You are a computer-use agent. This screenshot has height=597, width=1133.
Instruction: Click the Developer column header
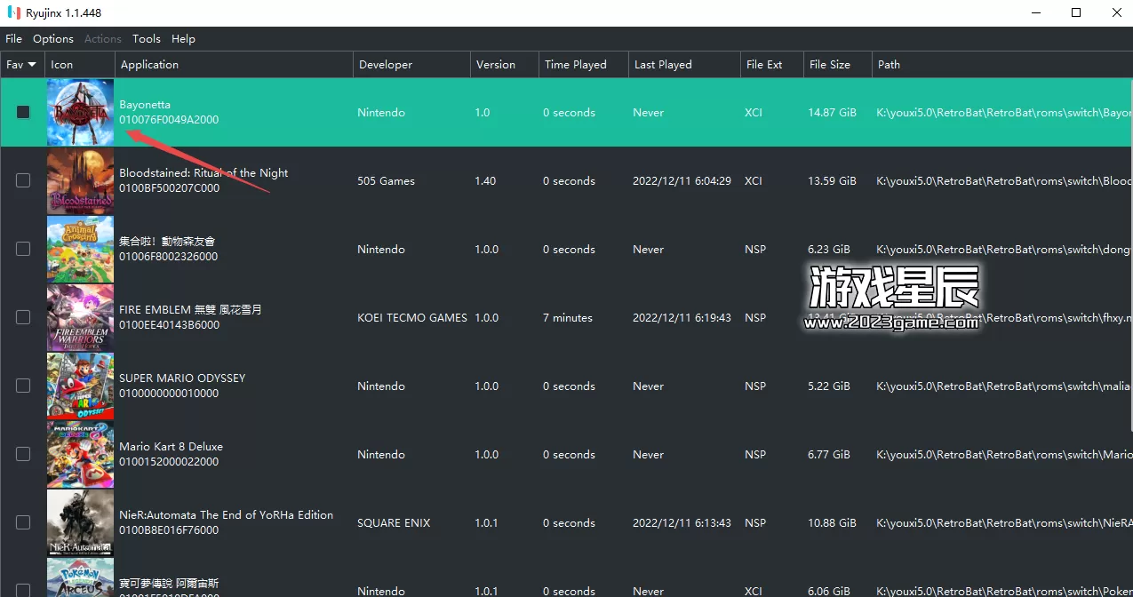(x=386, y=65)
